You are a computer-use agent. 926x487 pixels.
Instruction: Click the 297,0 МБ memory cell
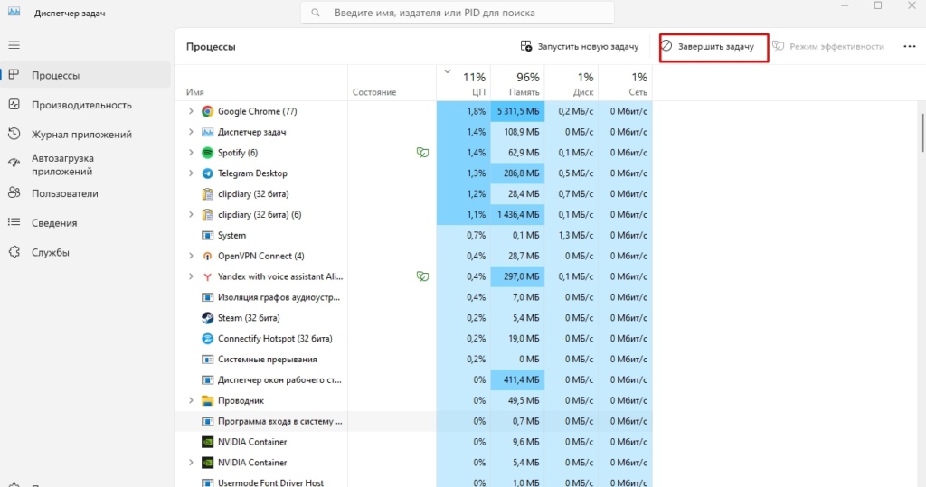click(x=517, y=276)
